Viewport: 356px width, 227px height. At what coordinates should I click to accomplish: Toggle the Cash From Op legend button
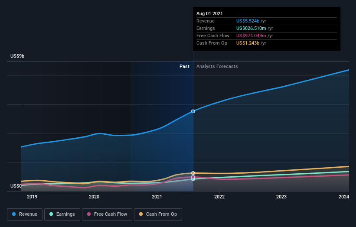(158, 214)
